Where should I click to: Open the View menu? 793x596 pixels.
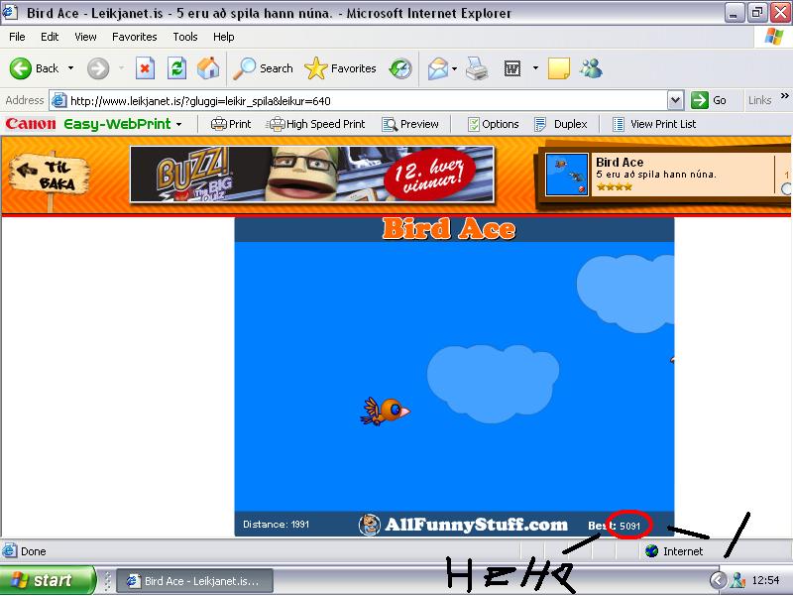coord(85,37)
